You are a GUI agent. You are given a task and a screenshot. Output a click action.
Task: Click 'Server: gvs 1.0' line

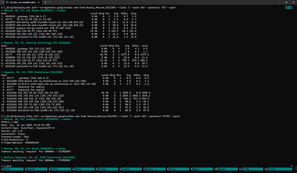12,131
